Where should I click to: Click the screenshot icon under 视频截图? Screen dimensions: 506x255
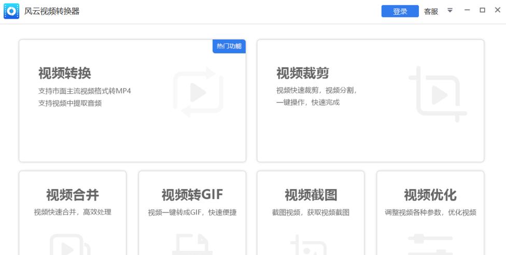click(311, 246)
